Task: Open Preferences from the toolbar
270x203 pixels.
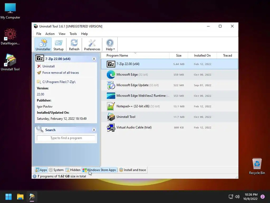Action: (92, 44)
